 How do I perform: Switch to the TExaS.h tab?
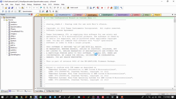156,15
